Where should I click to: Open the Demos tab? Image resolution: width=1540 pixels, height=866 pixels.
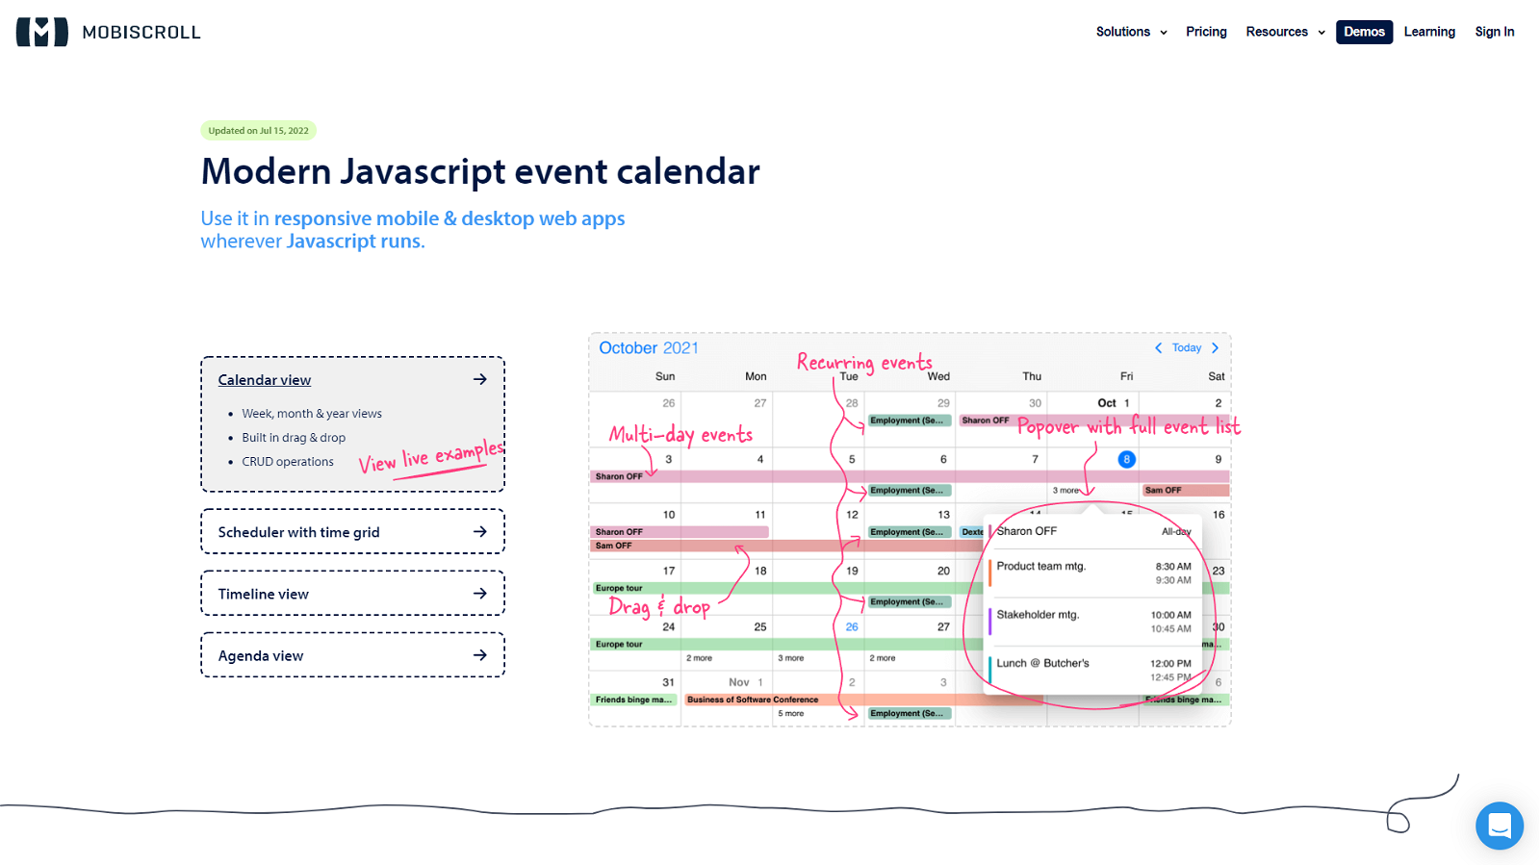pos(1364,32)
